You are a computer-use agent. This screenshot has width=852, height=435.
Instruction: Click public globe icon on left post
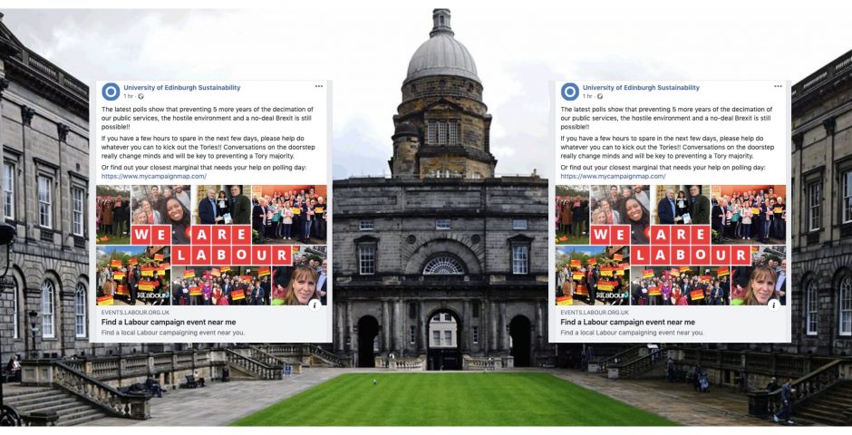coord(141,96)
